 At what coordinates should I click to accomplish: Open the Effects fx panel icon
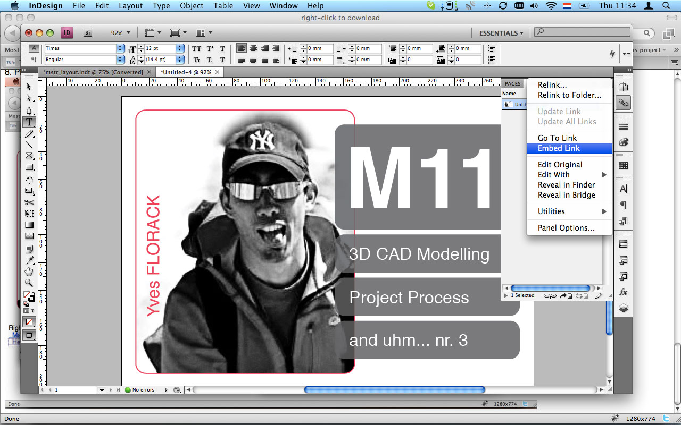pyautogui.click(x=623, y=292)
